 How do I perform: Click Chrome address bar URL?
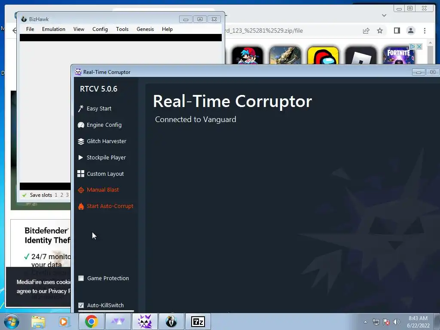(264, 31)
